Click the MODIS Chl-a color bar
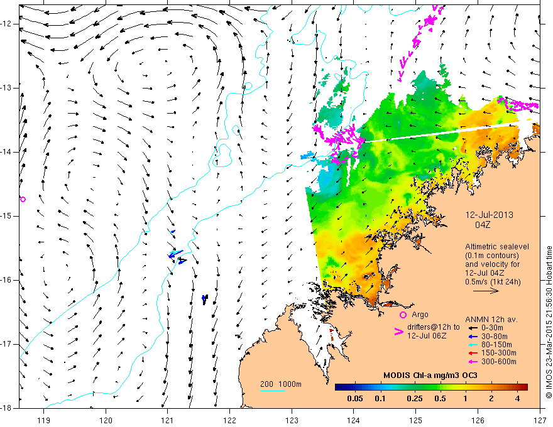Image resolution: width=553 pixels, height=427 pixels. point(431,387)
